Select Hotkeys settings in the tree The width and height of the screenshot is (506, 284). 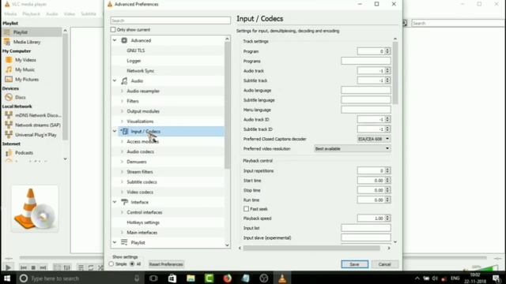[143, 222]
